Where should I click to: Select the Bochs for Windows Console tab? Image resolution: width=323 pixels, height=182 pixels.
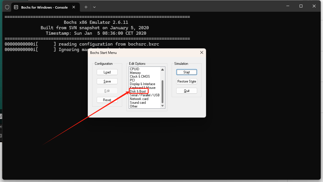click(x=45, y=7)
